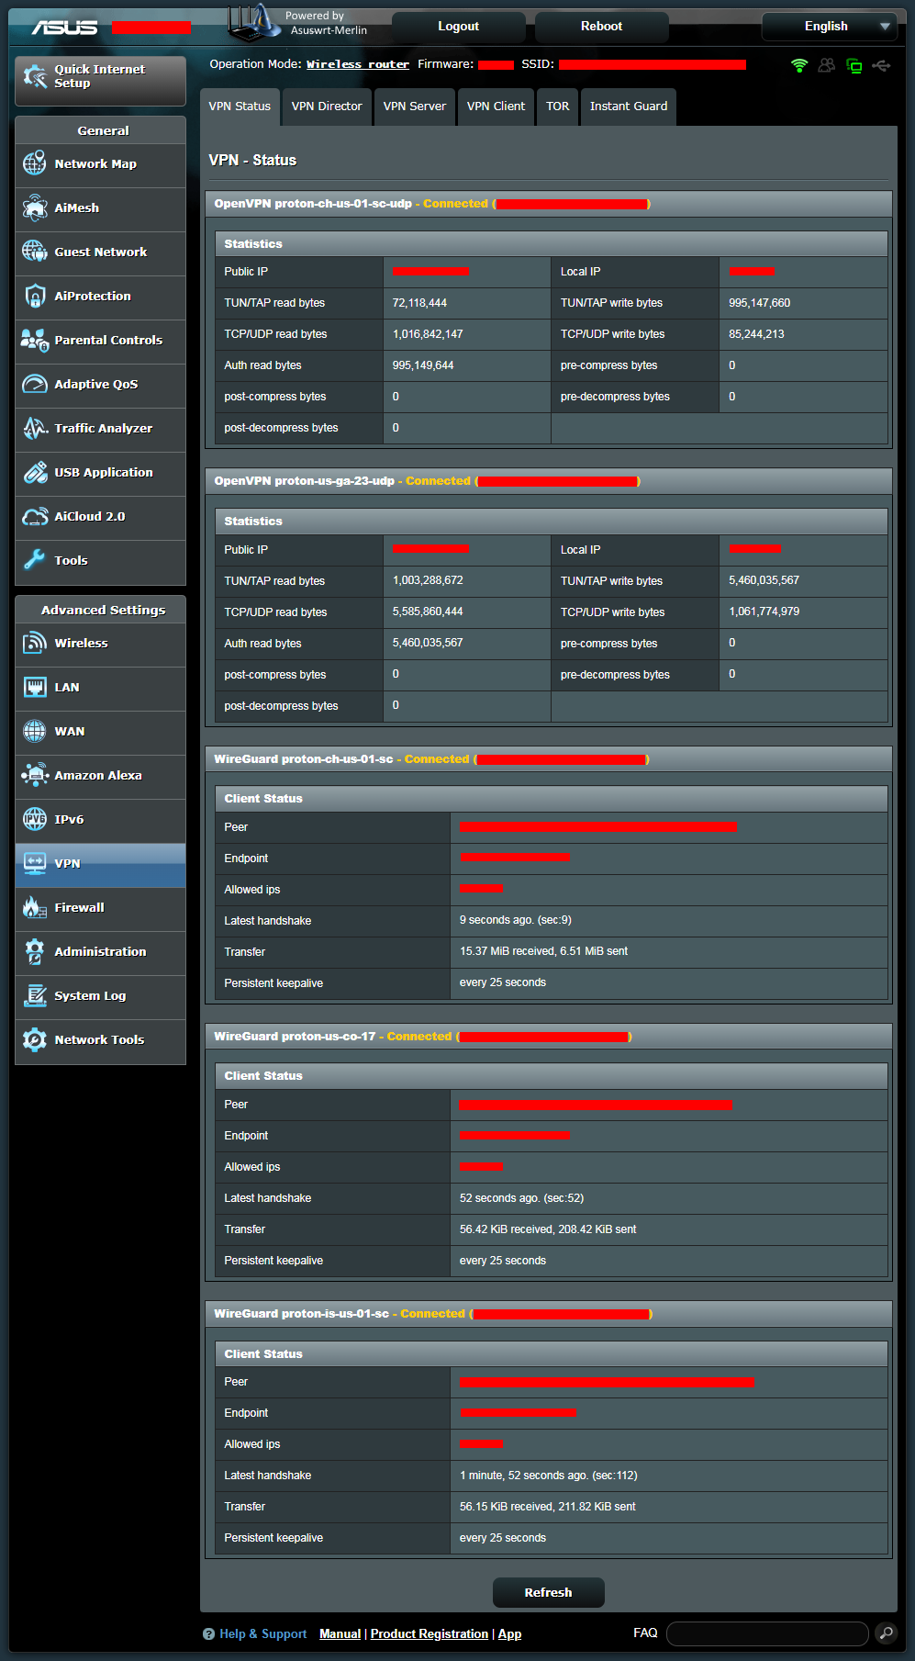This screenshot has height=1661, width=915.
Task: Click the value 1,003,288,672
Action: 428,580
